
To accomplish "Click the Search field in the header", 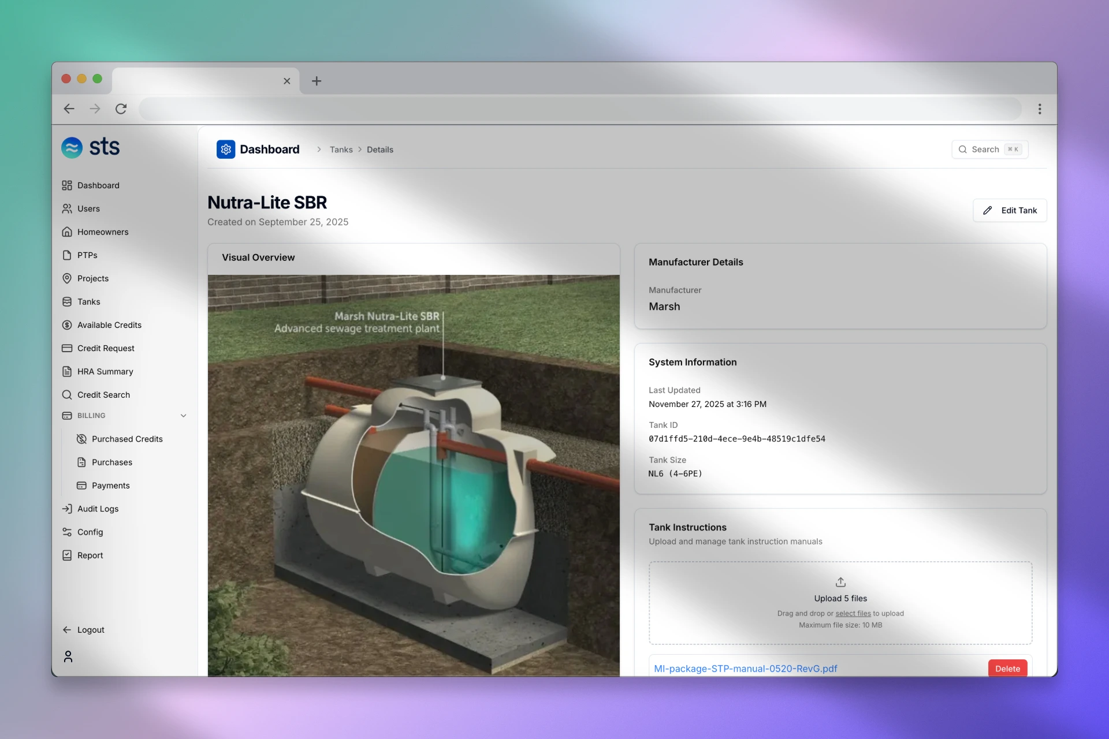I will click(x=990, y=150).
